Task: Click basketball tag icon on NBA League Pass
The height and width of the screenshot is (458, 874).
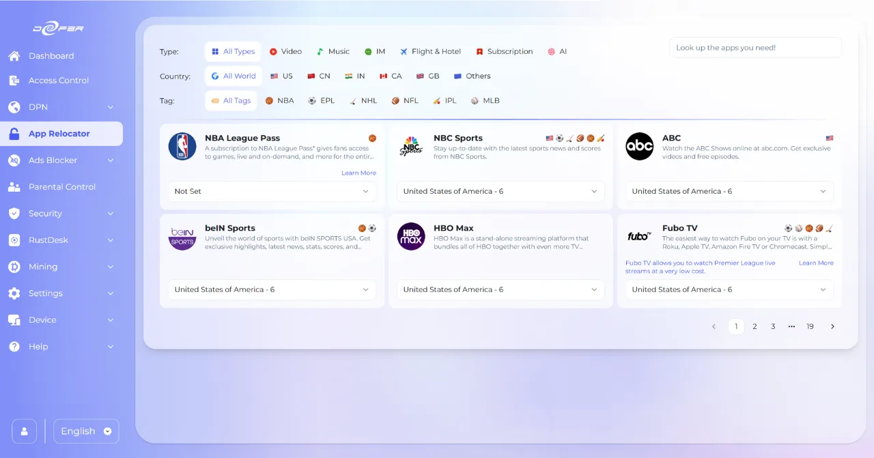Action: (x=372, y=138)
